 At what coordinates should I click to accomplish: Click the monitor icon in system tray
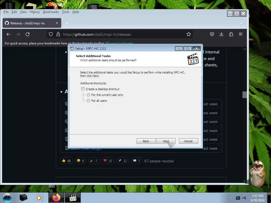pos(238,198)
